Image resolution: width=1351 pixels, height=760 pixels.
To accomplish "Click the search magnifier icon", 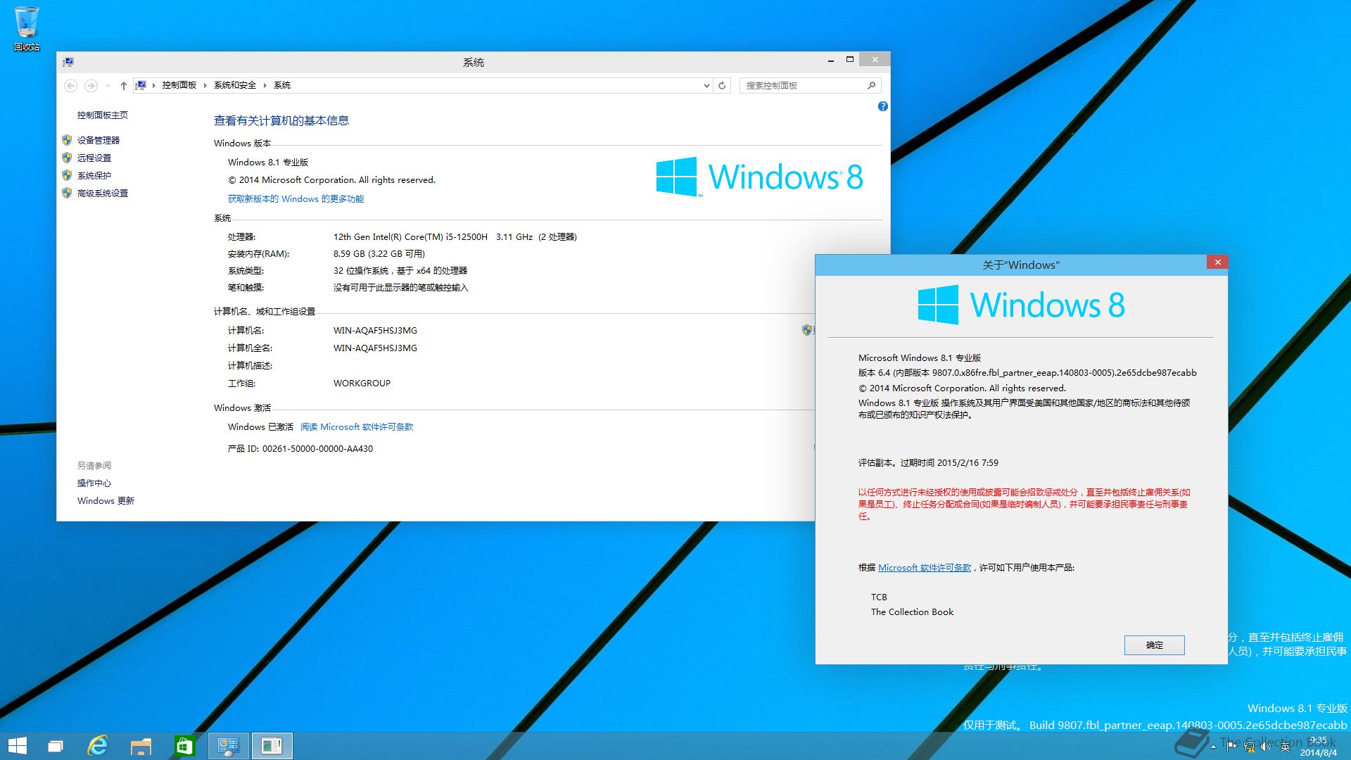I will [872, 85].
